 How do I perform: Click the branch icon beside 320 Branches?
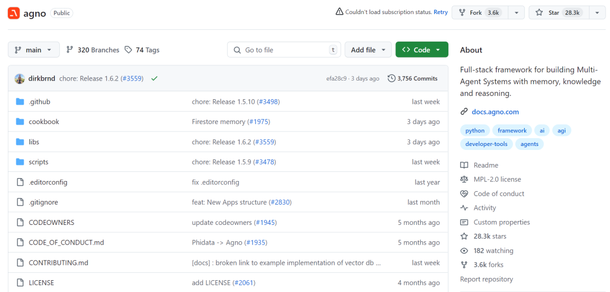(69, 50)
